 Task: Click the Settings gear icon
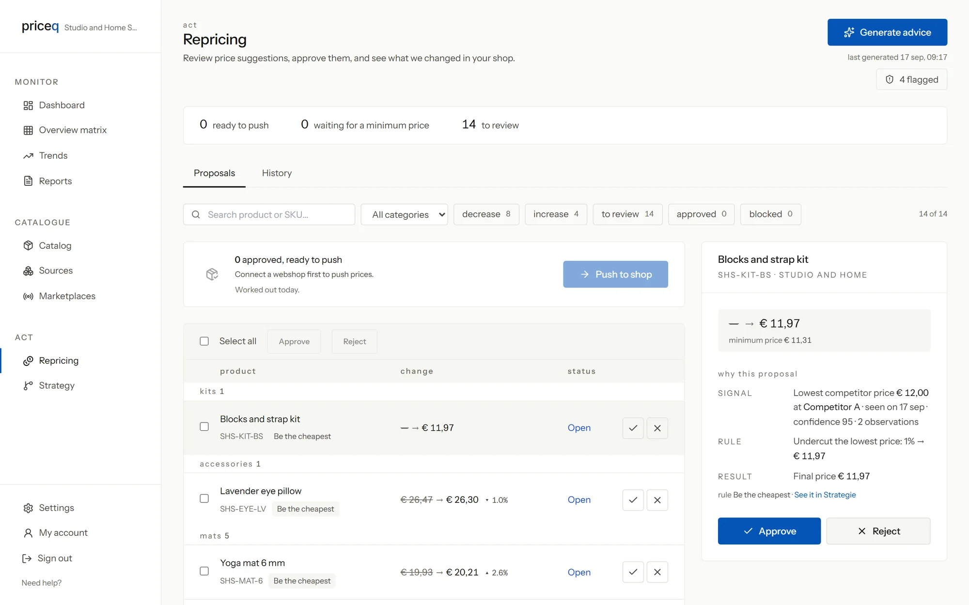point(28,508)
